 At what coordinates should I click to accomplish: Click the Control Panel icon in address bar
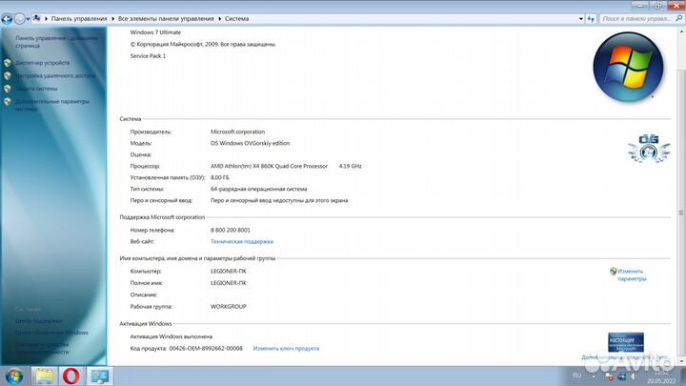tap(37, 18)
